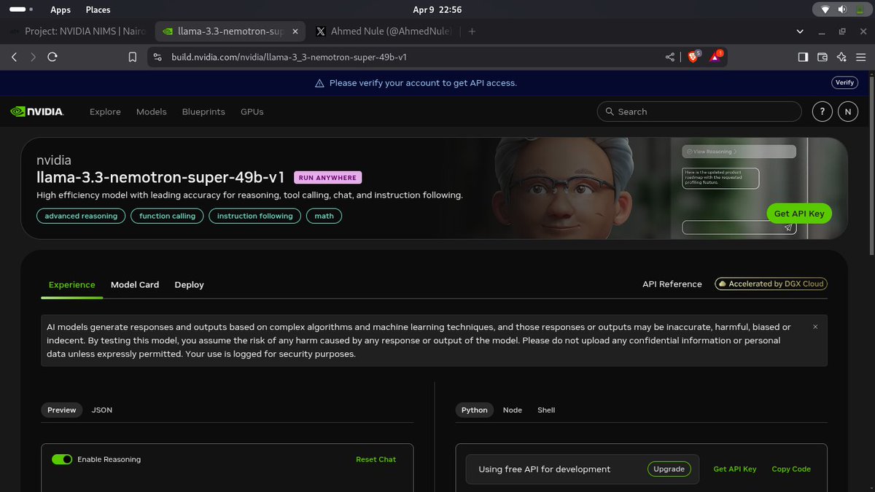Reload the page with the refresh icon
This screenshot has width=875, height=492.
coord(52,57)
